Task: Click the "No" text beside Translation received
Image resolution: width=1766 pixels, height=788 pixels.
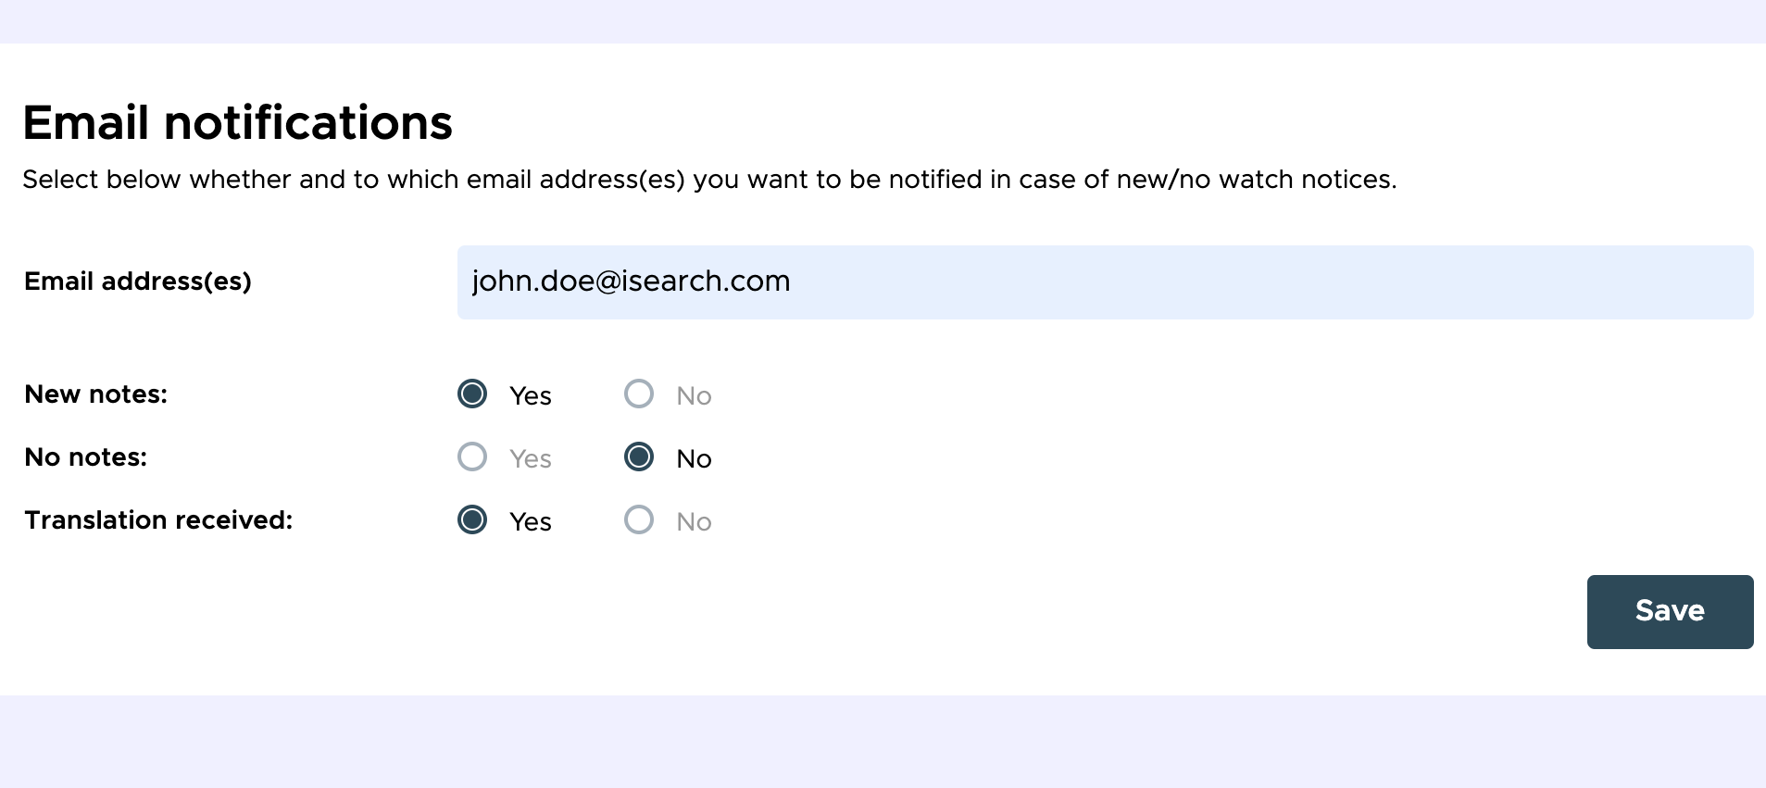Action: click(x=694, y=522)
